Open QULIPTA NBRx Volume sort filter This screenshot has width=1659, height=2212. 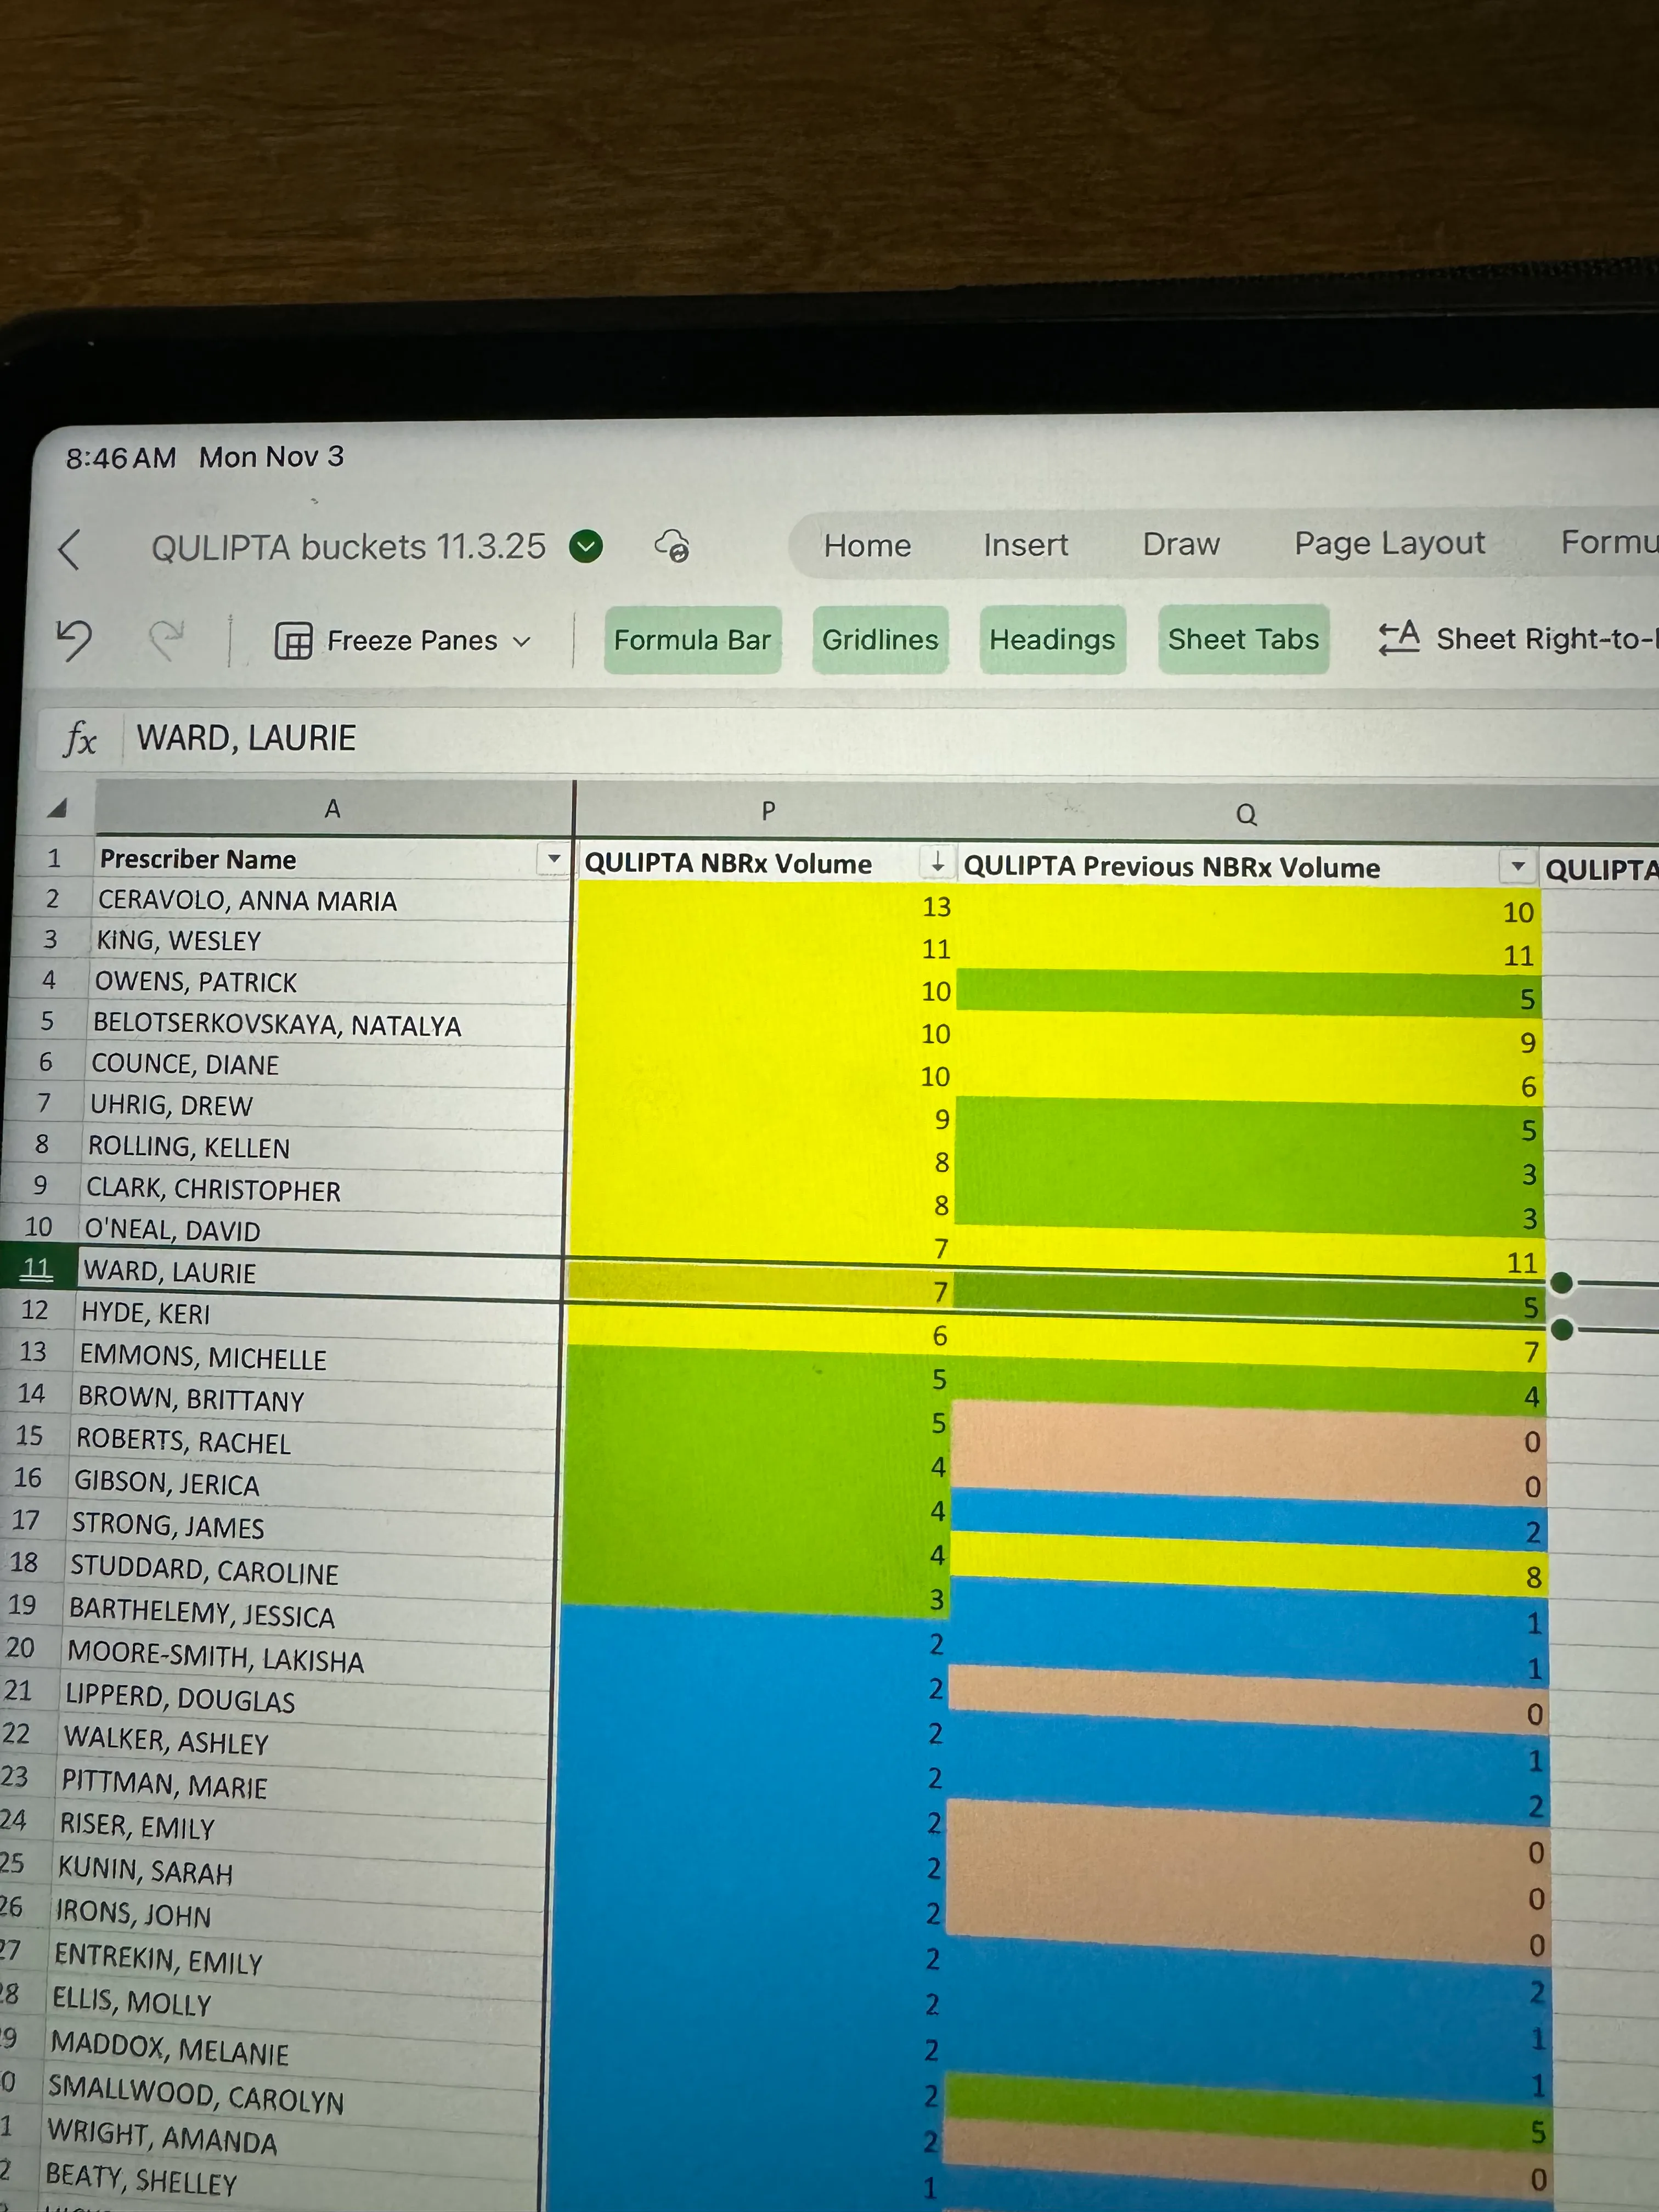[x=937, y=861]
